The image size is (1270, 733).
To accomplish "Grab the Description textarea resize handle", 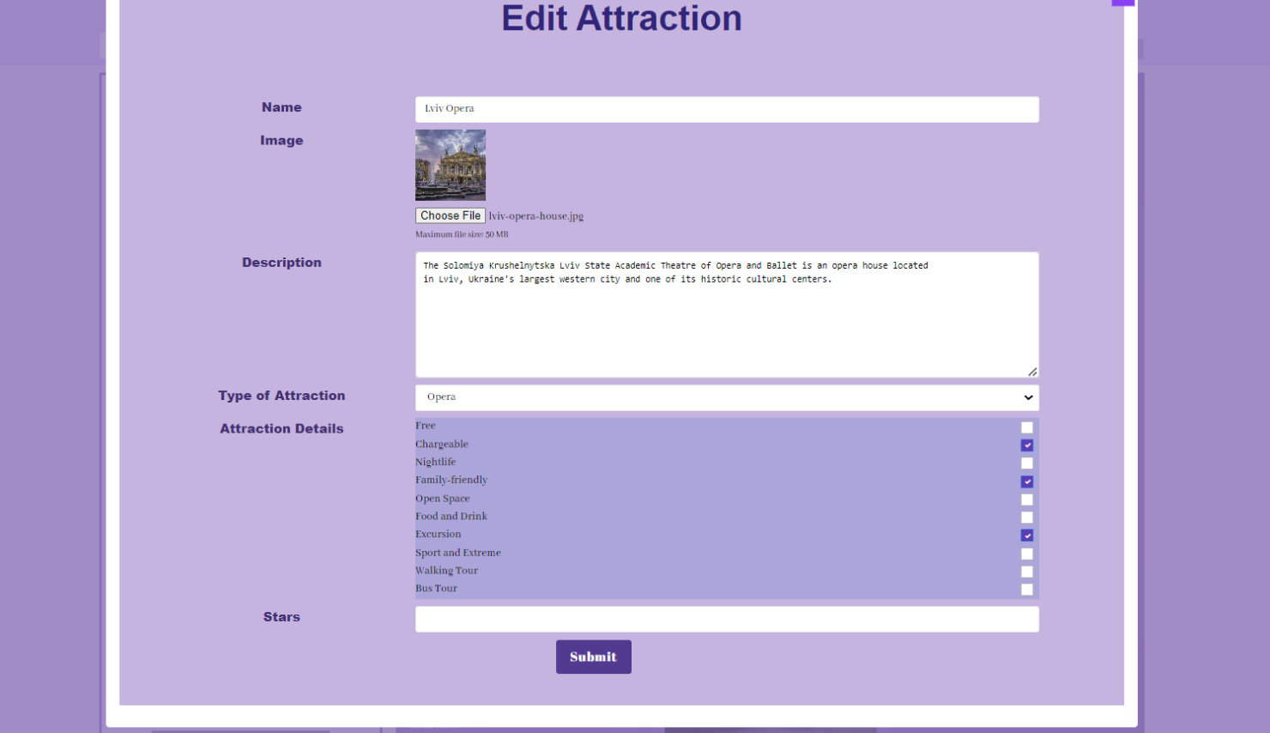I will (1032, 372).
